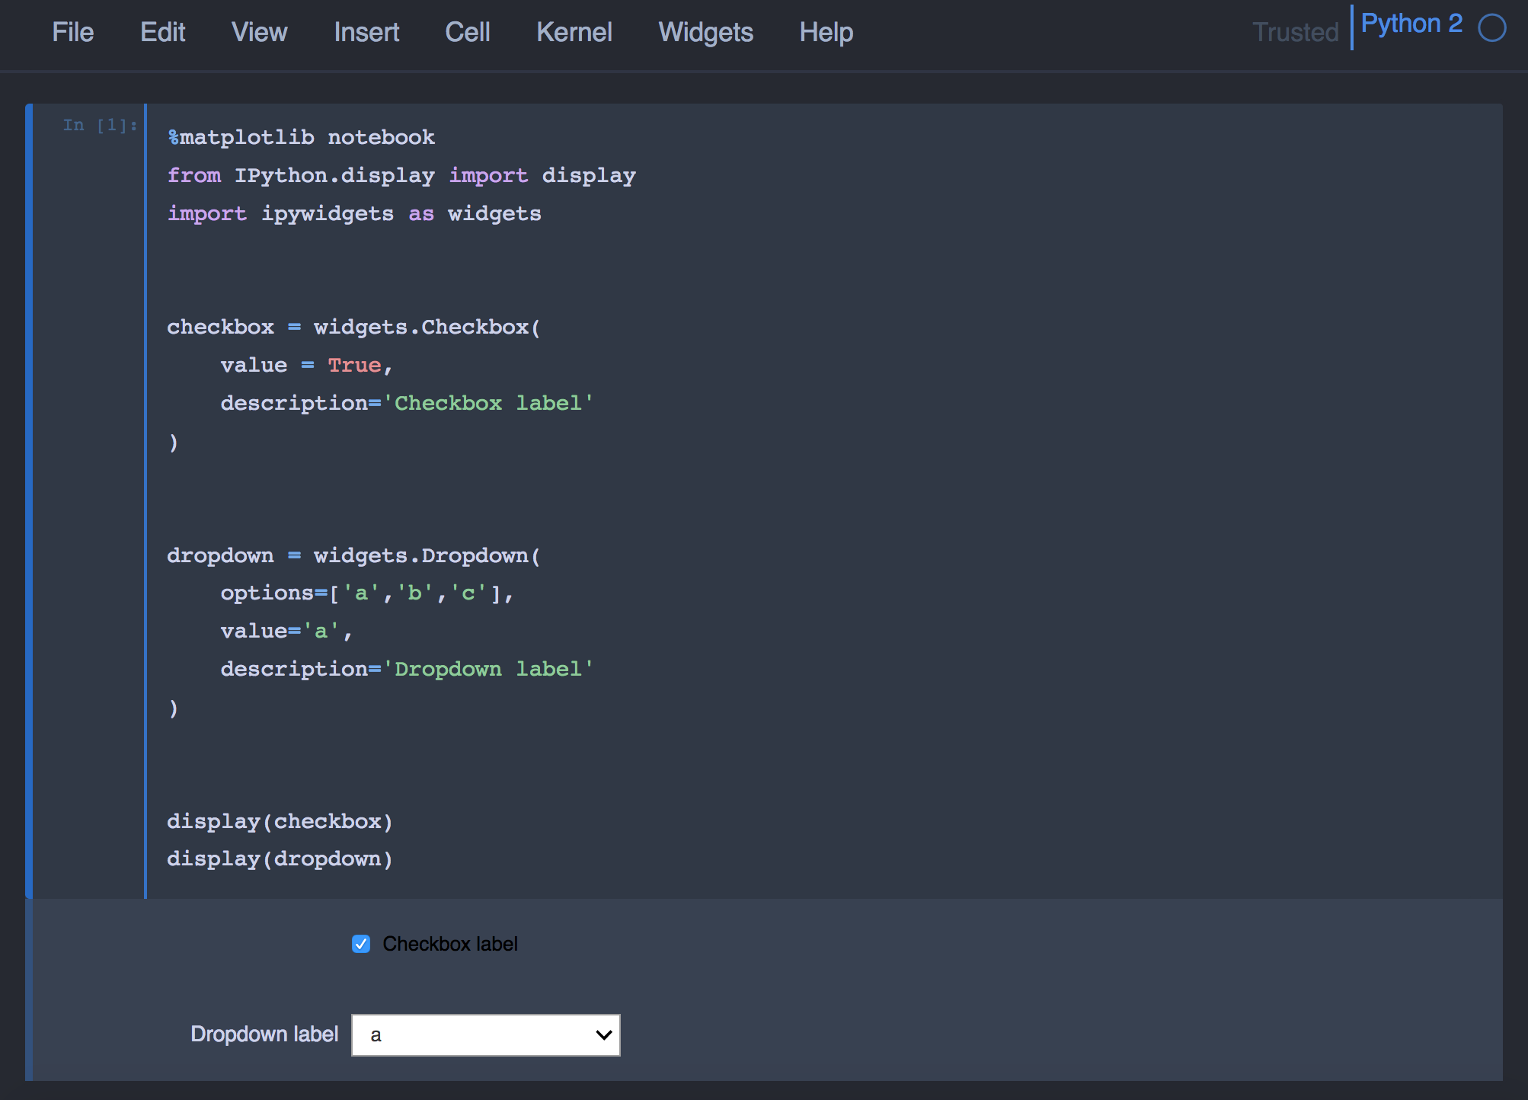Image resolution: width=1528 pixels, height=1100 pixels.
Task: Click the dropdown showing value a
Action: pyautogui.click(x=485, y=1035)
